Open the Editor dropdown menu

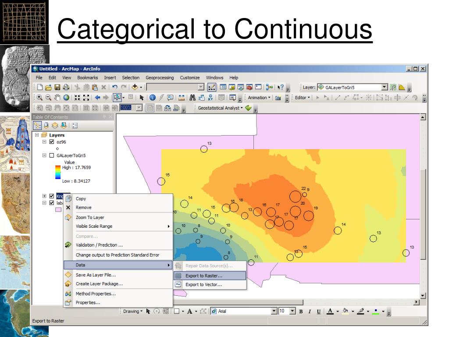(x=303, y=97)
